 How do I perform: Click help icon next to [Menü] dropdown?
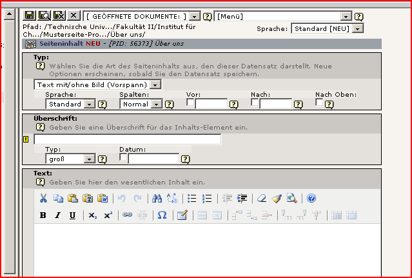(x=358, y=17)
